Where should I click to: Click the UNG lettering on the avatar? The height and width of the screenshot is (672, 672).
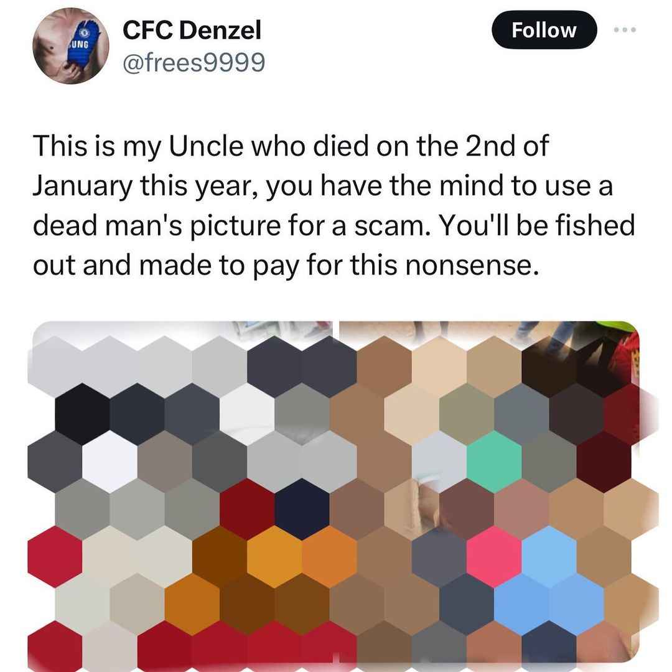pyautogui.click(x=80, y=44)
